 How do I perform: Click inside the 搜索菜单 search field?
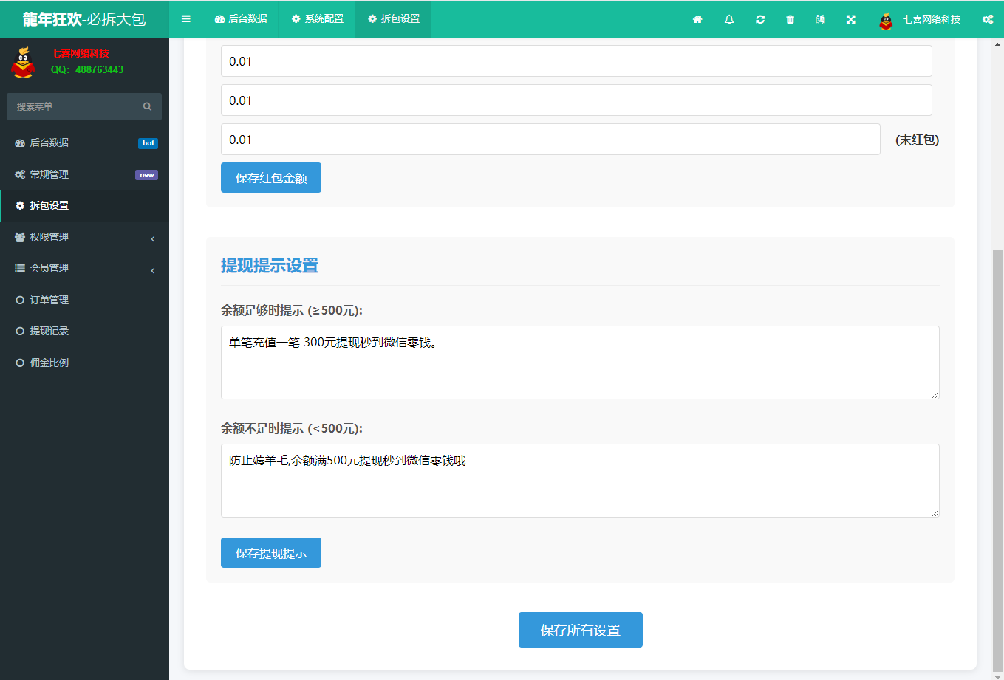point(74,106)
